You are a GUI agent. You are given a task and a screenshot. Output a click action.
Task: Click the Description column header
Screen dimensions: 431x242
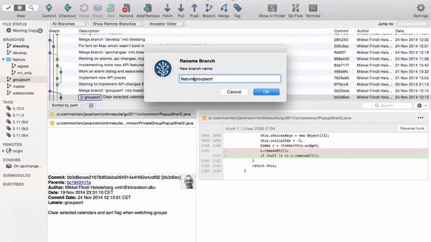(89, 31)
